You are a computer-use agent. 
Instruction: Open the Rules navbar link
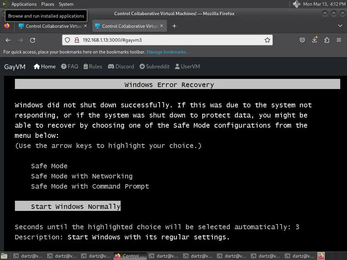coord(93,67)
